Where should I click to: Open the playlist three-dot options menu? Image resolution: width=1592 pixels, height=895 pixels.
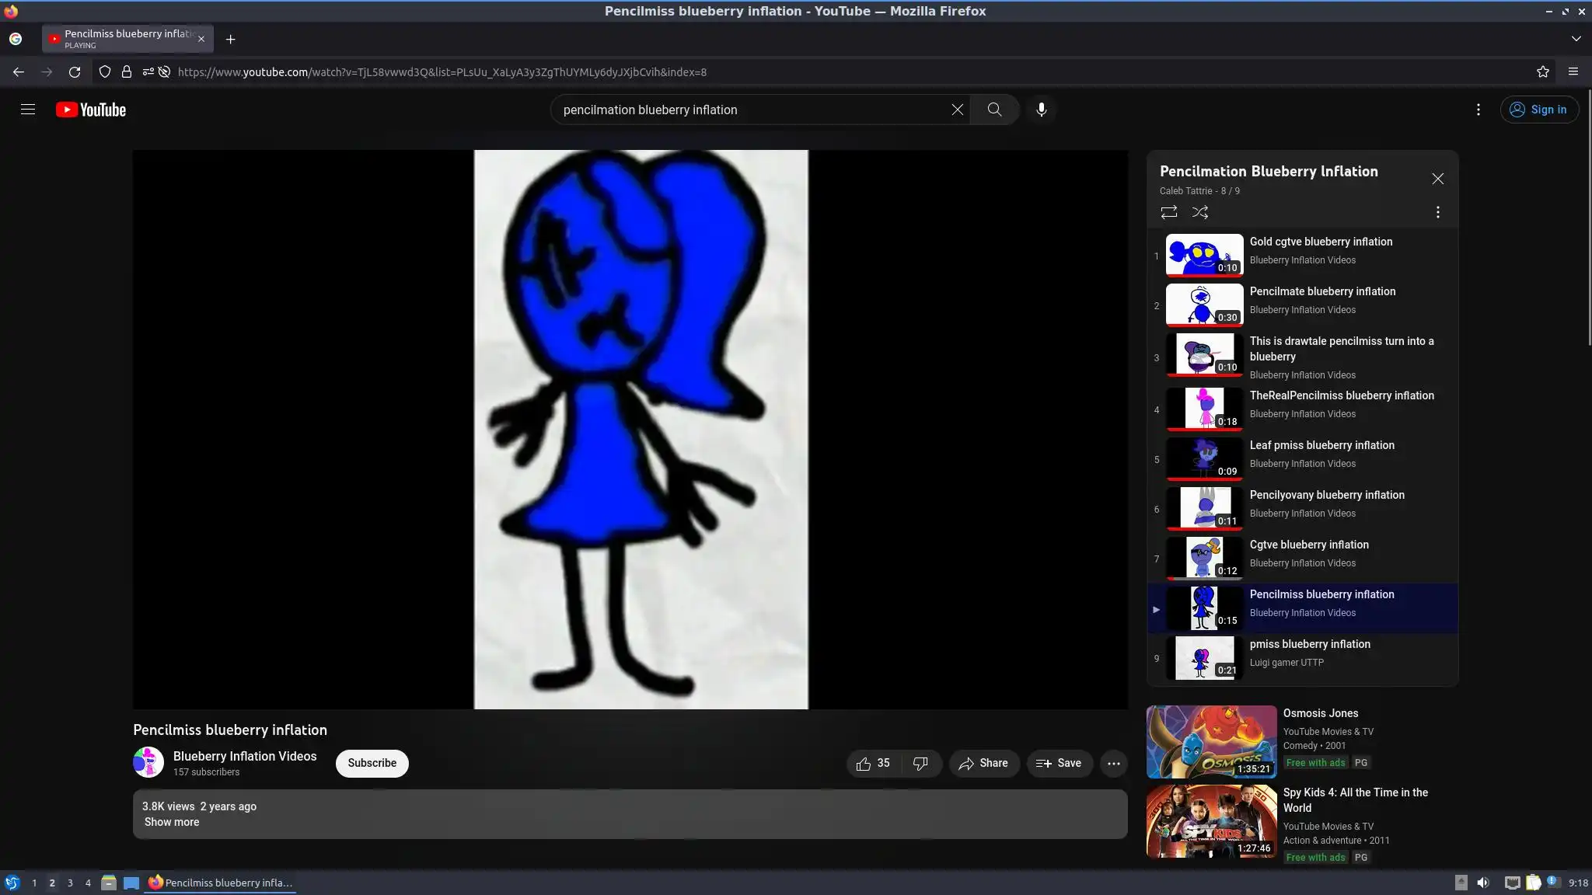[x=1437, y=212]
